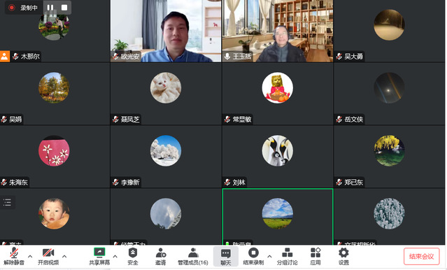447x270 pixels.
Task: Expand recording options arrow beside 结束录制
Action: click(x=269, y=256)
